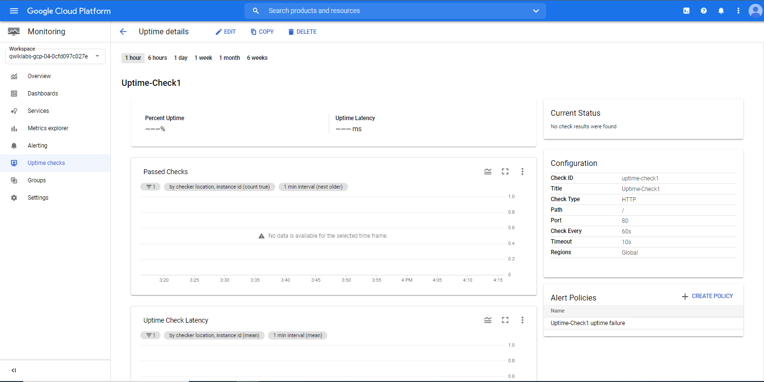
Task: Open the main hamburger navigation menu
Action: click(x=14, y=11)
